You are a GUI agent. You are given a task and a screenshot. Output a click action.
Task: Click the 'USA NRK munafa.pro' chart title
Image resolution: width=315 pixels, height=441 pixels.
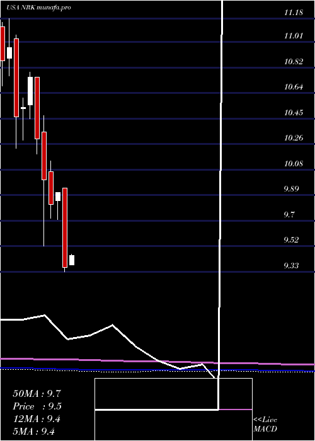39,8
